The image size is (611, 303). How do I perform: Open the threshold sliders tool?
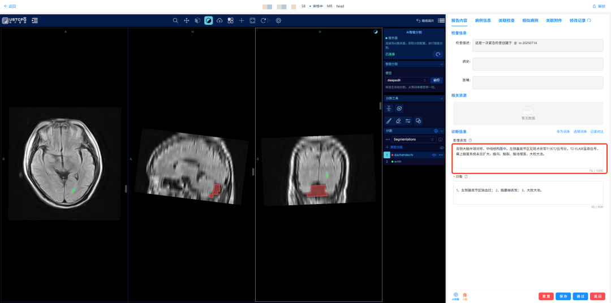408,121
